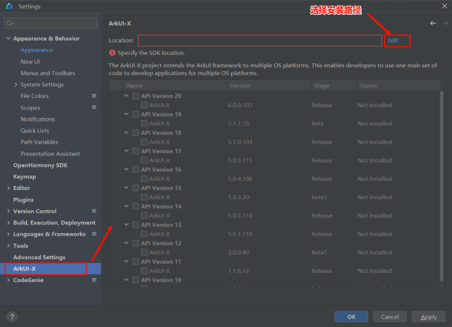Click the Status column header
Screen dimensions: 452x327
398,86
